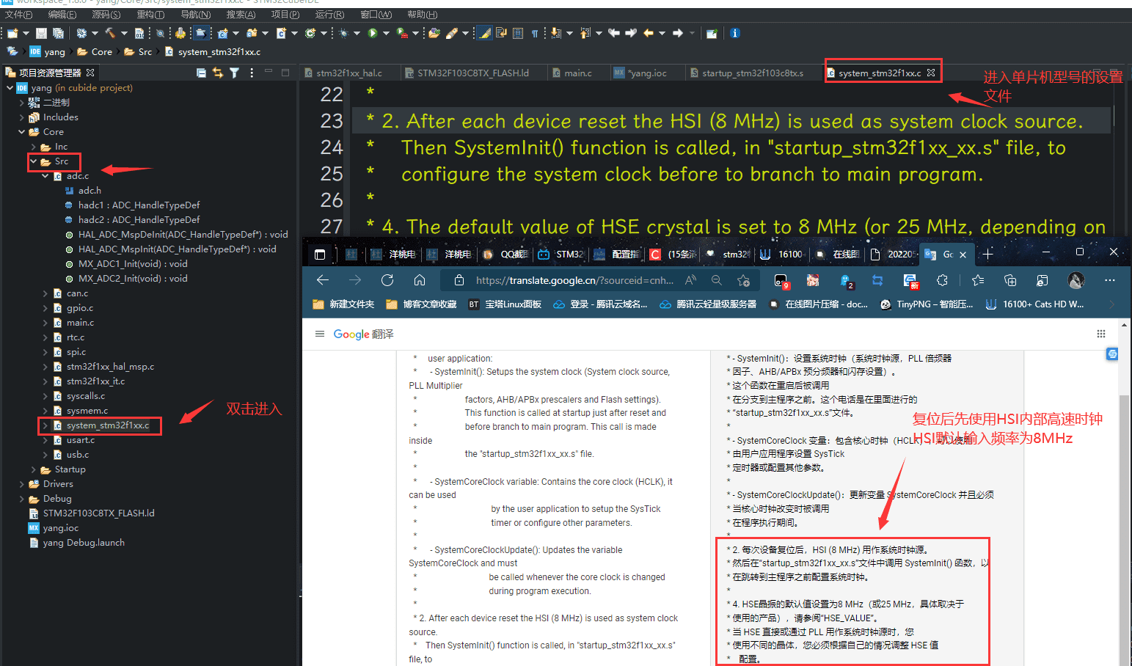Open the project explorer filter icon
The image size is (1132, 666).
[234, 73]
